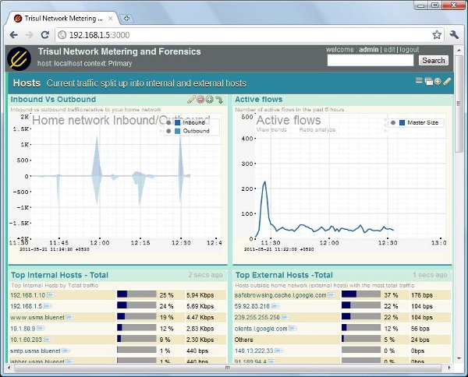Image resolution: width=468 pixels, height=377 pixels.
Task: Click the Inbound legend color square
Action: tap(178, 123)
